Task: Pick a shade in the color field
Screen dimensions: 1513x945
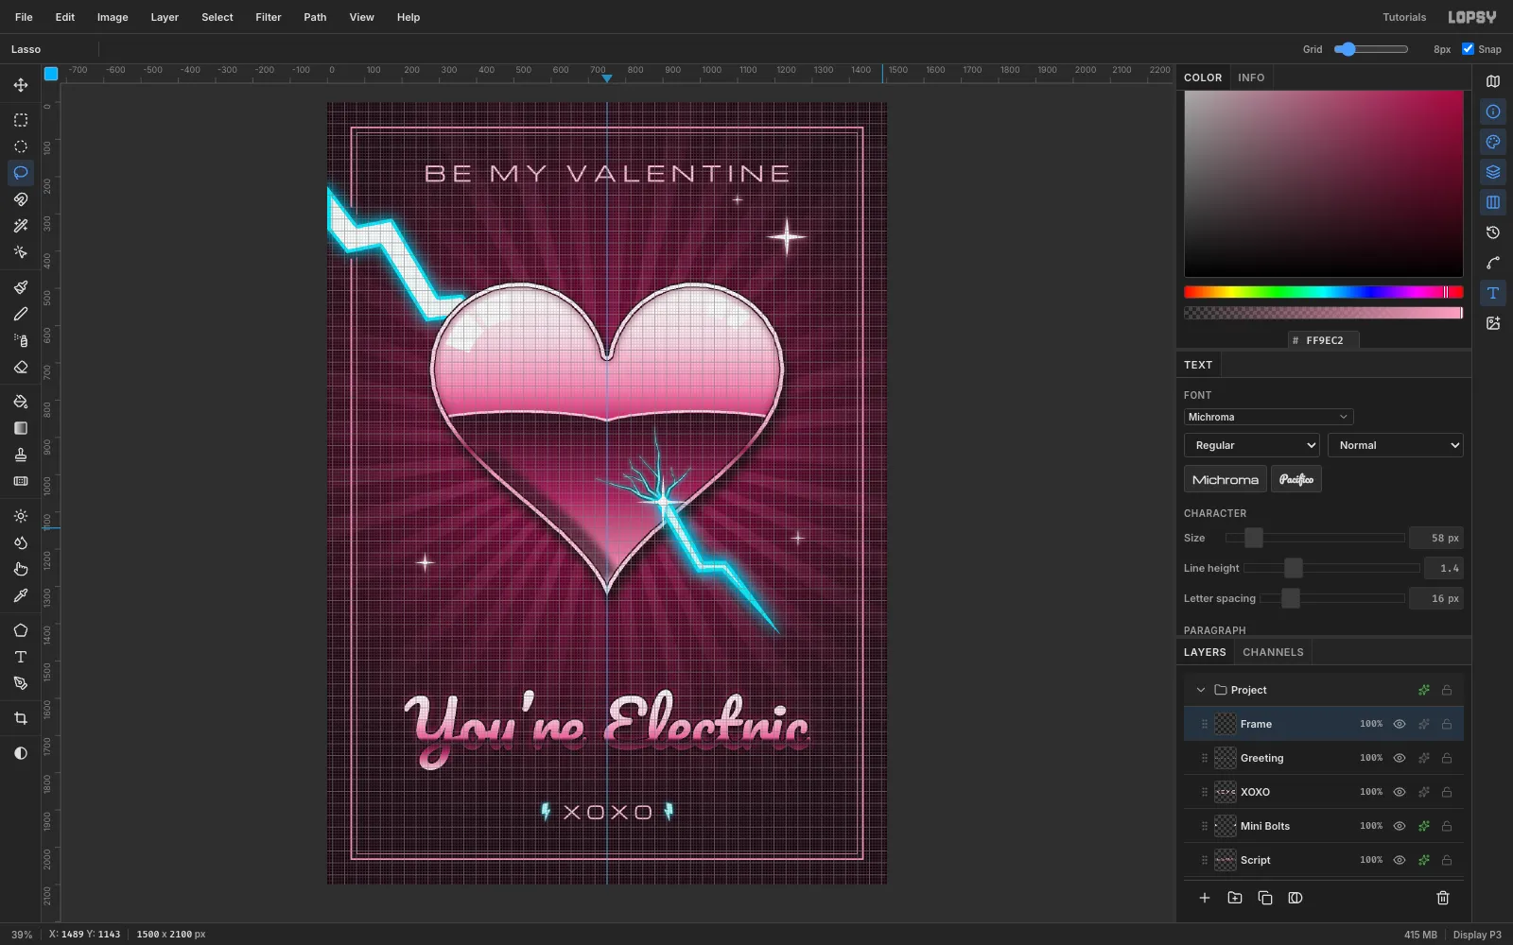Action: coord(1324,184)
